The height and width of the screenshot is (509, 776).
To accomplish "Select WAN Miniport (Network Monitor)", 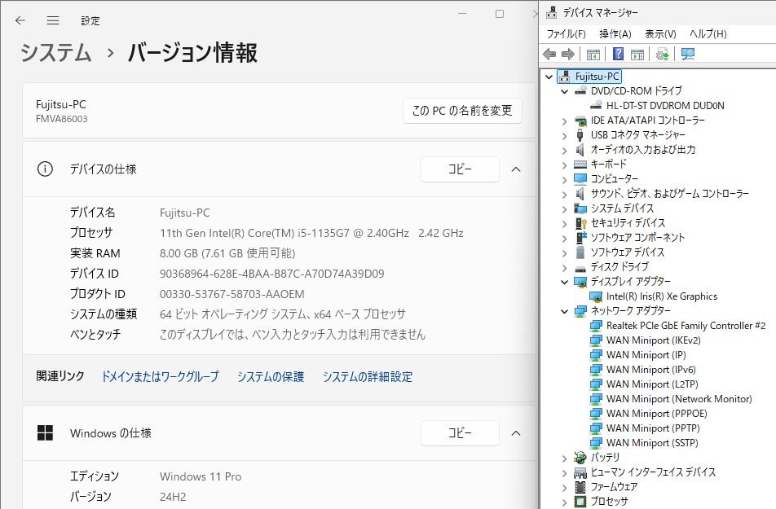I will (x=679, y=399).
